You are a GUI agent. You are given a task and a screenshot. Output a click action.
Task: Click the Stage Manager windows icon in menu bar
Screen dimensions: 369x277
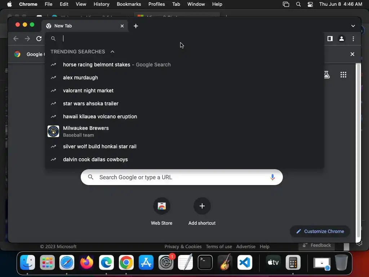286,4
